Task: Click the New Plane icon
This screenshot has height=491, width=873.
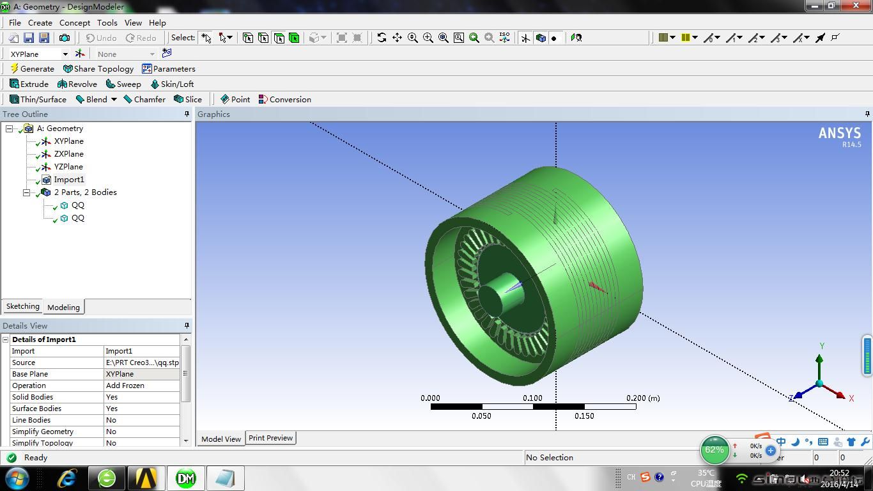Action: [x=80, y=54]
